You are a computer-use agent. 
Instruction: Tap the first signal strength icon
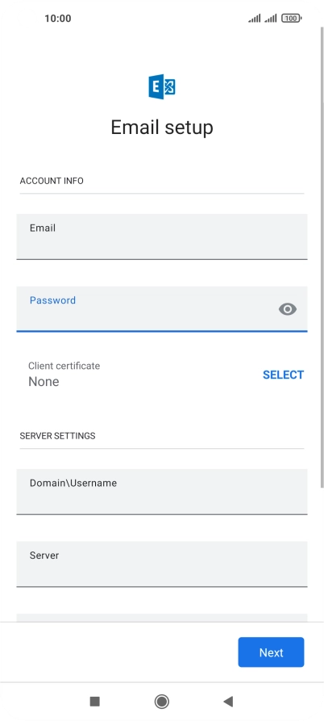254,19
